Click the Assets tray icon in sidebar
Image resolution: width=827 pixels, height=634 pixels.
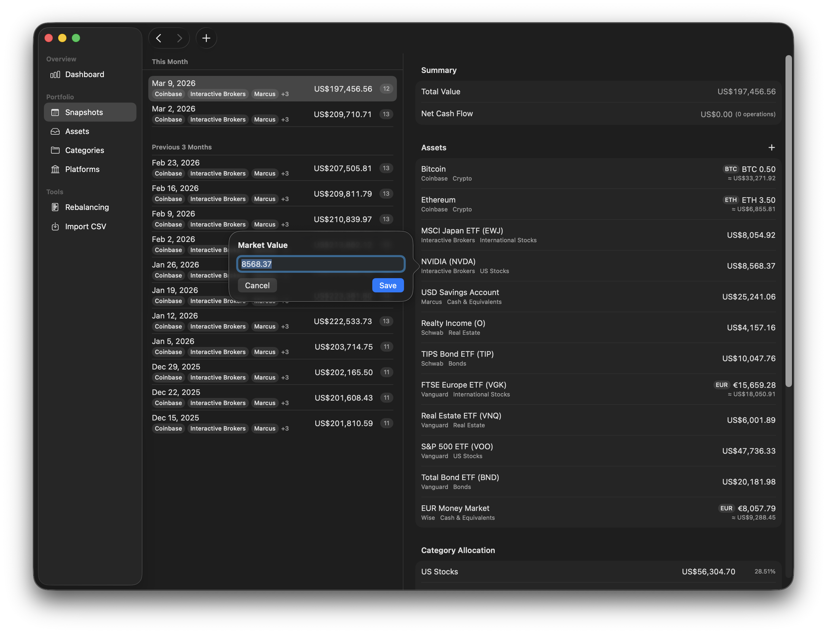coord(55,131)
